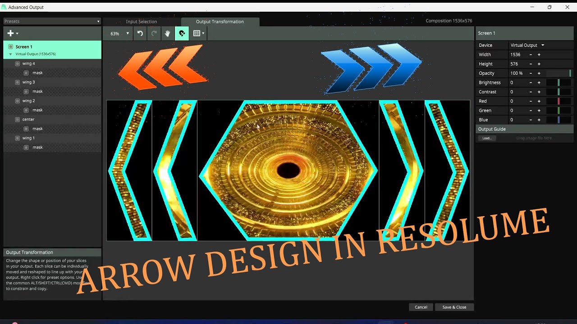577x324 pixels.
Task: Decrease Width with the minus button
Action: tap(531, 54)
